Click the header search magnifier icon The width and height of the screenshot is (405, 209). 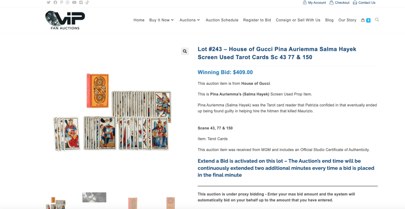click(377, 20)
